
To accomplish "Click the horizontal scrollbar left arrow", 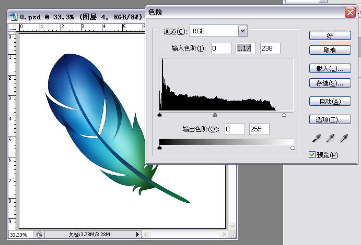I will pos(146,235).
